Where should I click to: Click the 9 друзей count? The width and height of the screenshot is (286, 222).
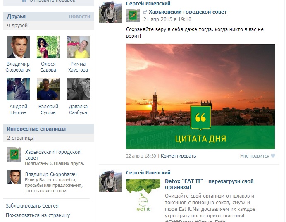click(17, 26)
